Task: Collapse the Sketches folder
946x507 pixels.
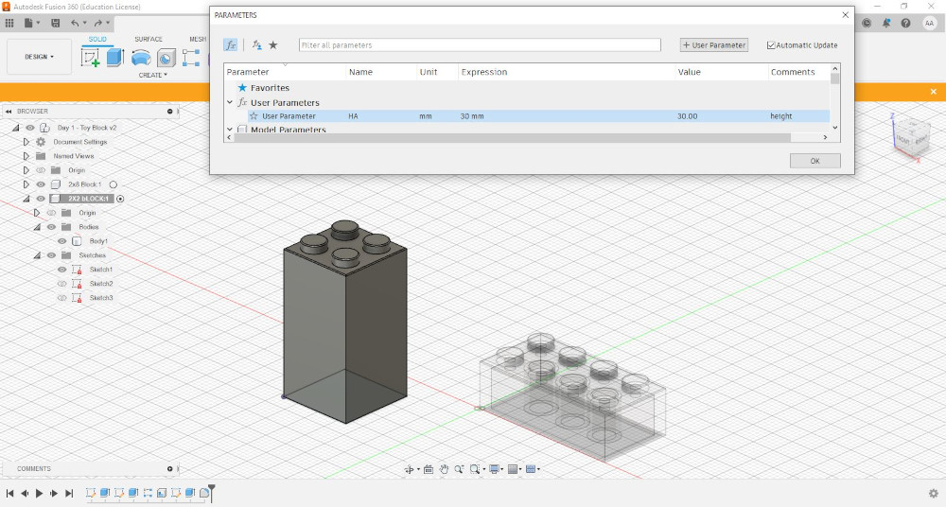Action: pos(37,255)
